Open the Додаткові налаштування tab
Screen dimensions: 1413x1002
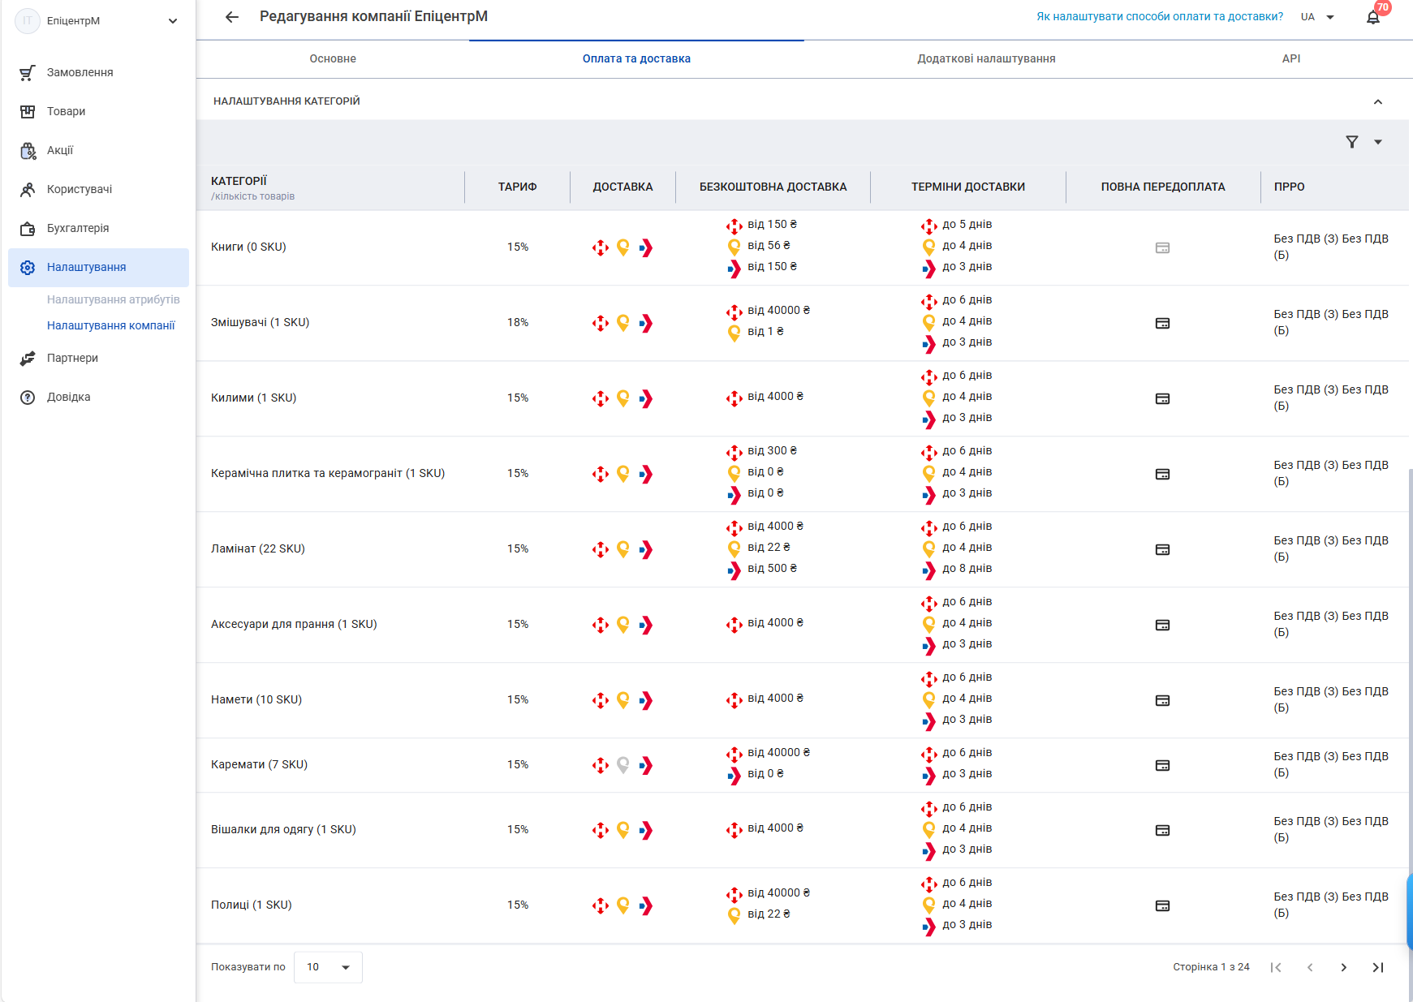point(986,58)
